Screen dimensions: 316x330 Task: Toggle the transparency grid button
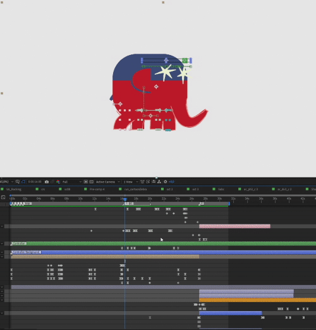point(91,181)
